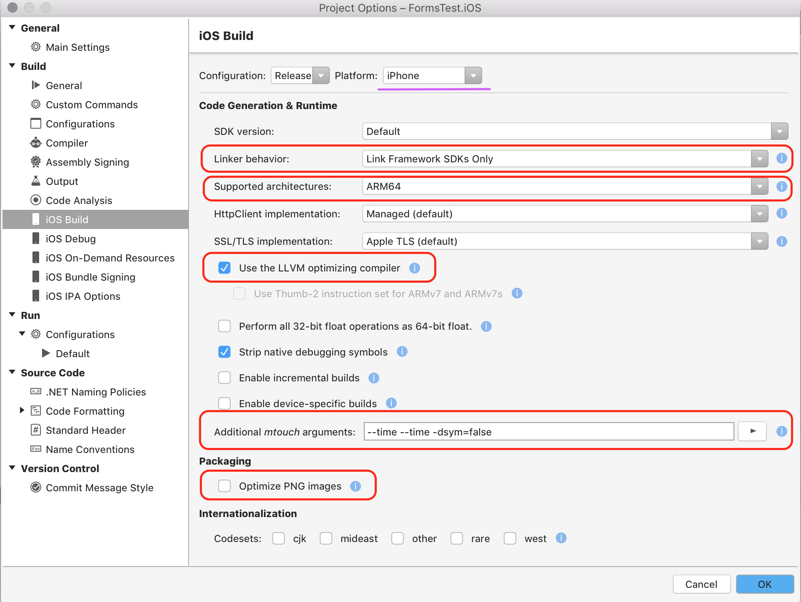Image resolution: width=801 pixels, height=602 pixels.
Task: Click the Assembly Signing seal icon
Action: pos(36,162)
